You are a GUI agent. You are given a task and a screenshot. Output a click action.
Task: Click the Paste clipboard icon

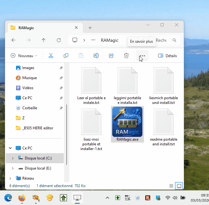[x=81, y=56]
